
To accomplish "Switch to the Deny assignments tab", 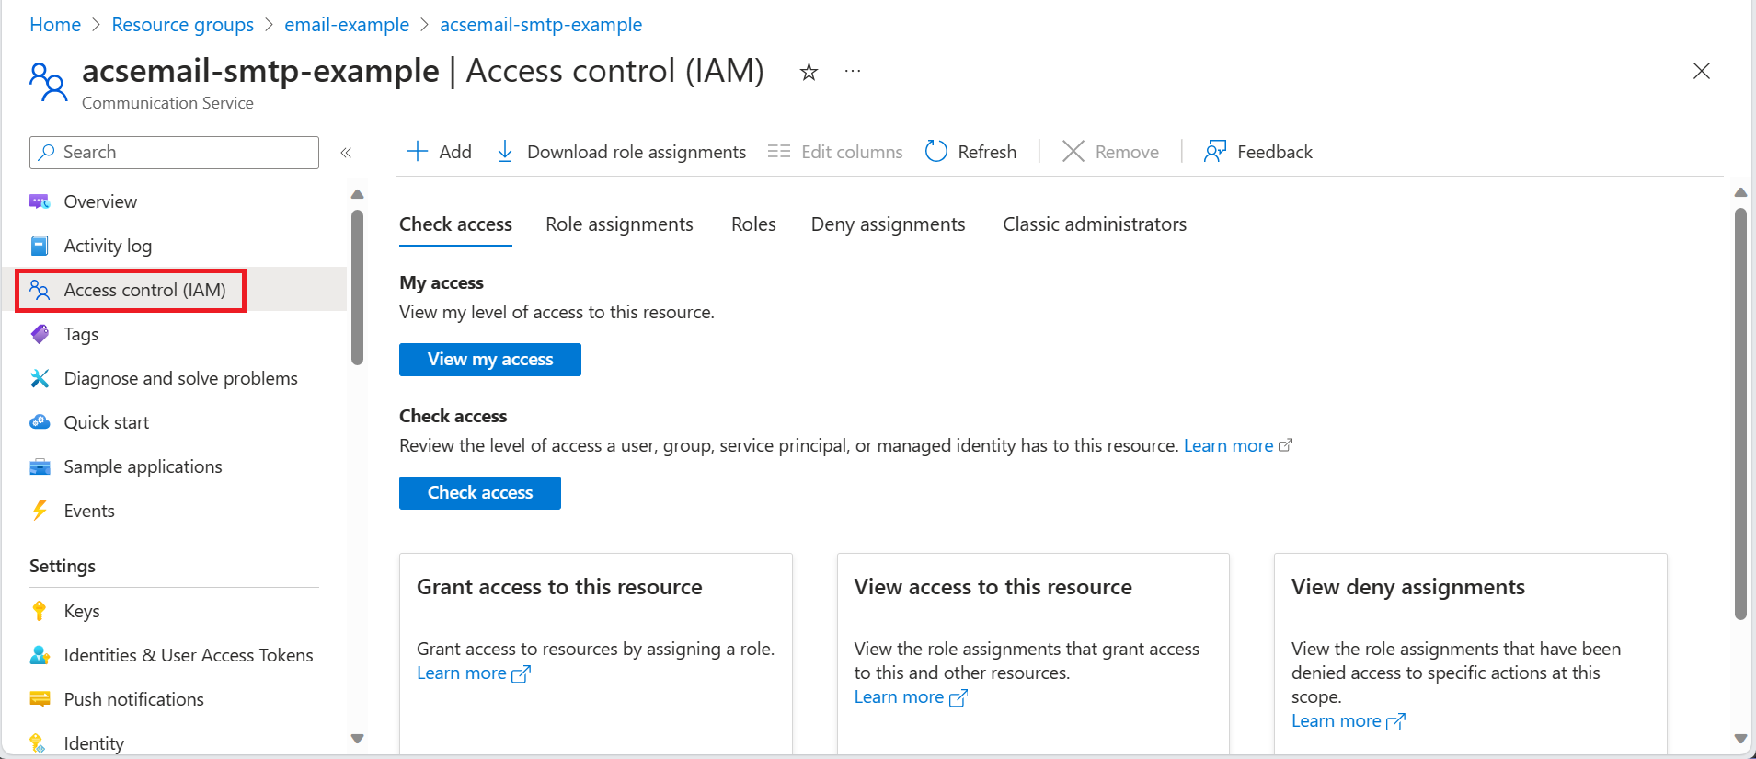I will 888,224.
